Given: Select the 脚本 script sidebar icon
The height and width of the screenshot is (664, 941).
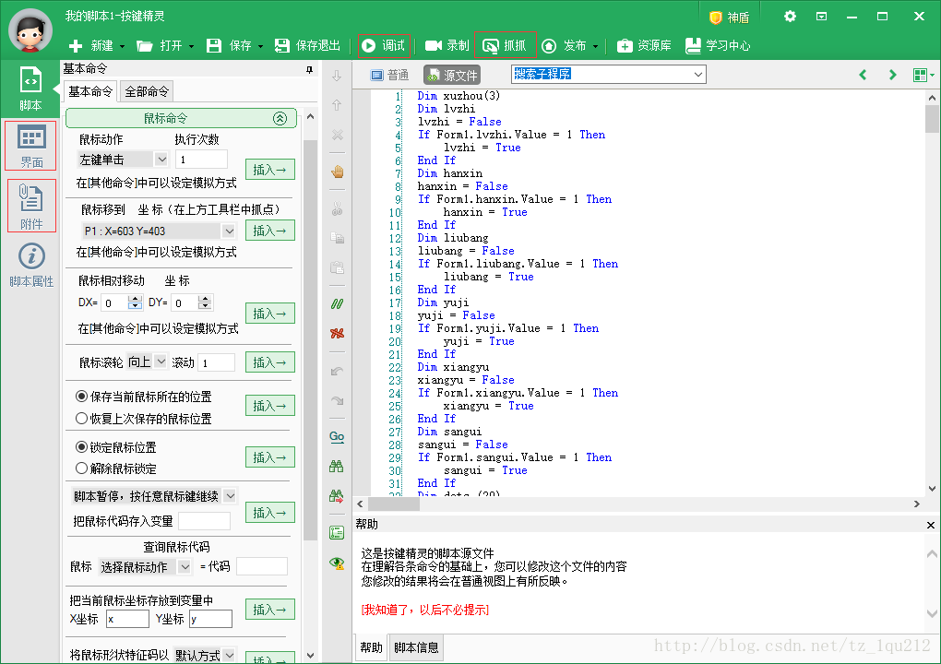Looking at the screenshot, I should click(x=30, y=89).
